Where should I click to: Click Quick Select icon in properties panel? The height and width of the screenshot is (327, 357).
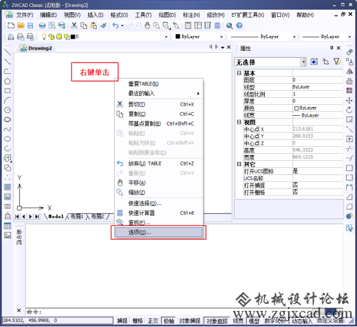338,62
